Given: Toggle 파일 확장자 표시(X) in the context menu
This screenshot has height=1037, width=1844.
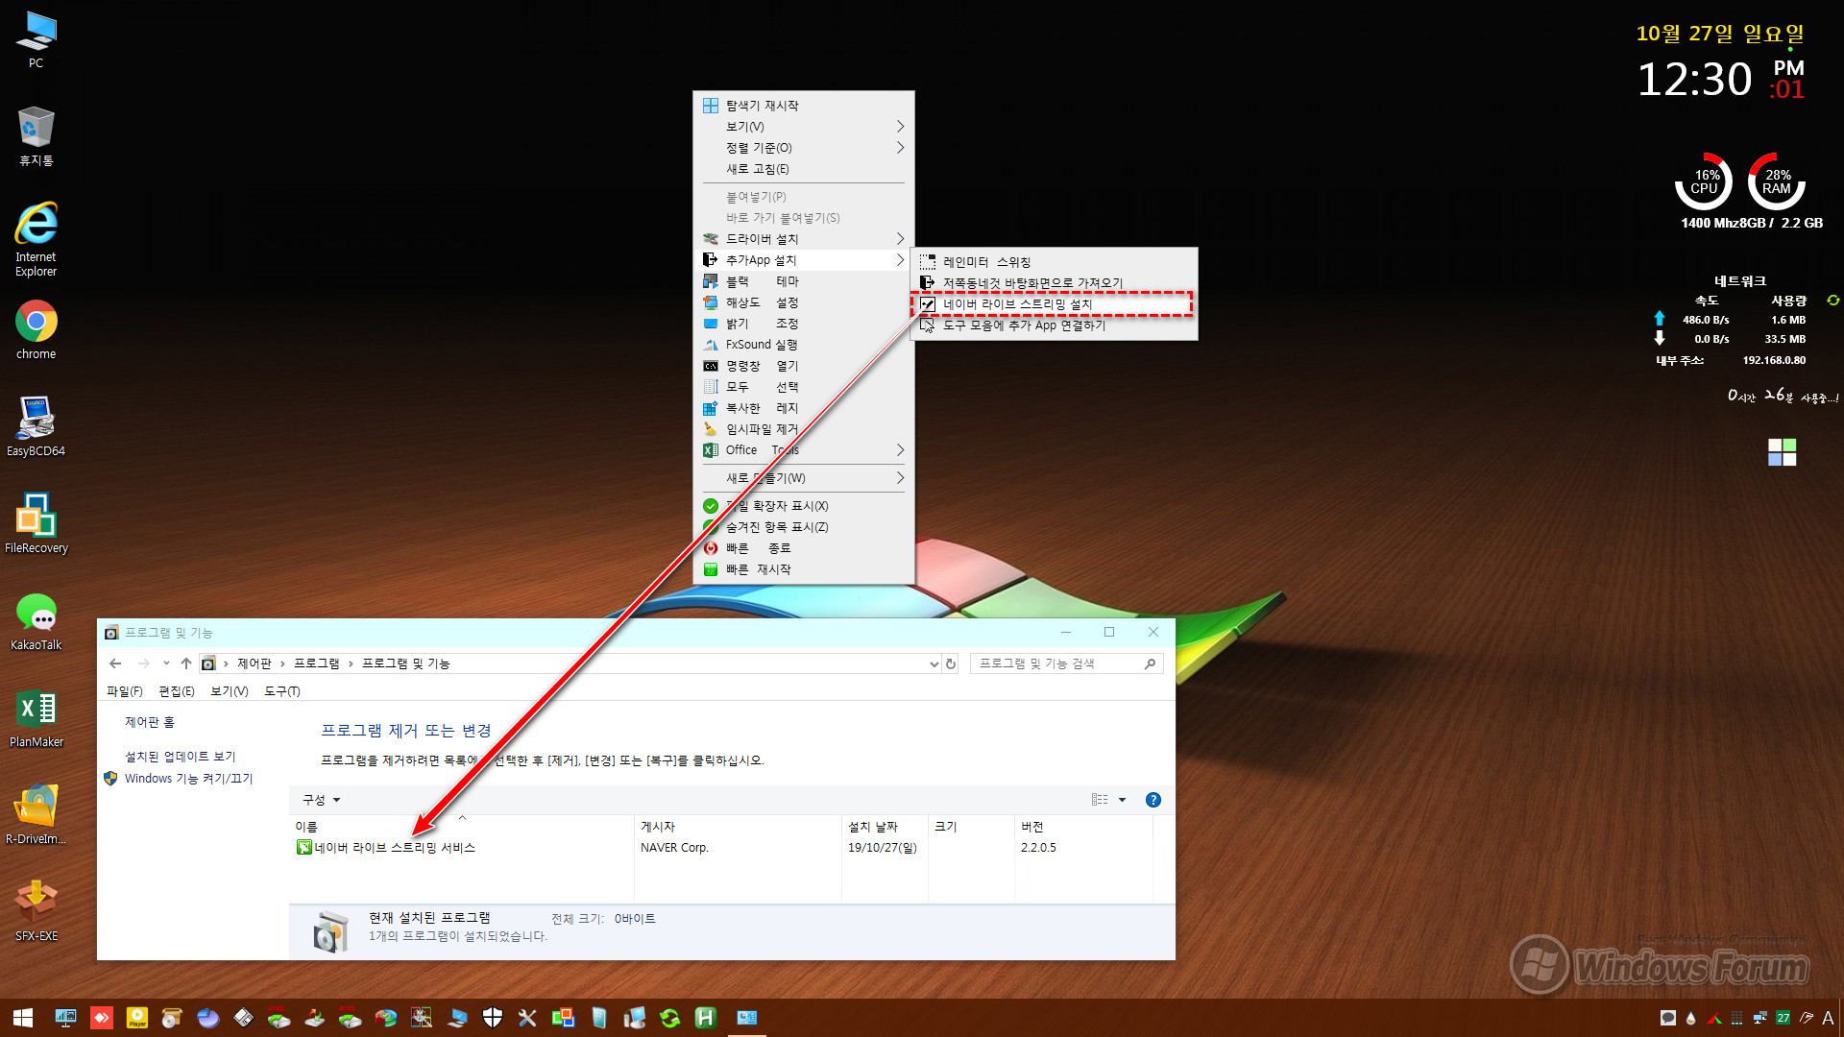Looking at the screenshot, I should tap(804, 506).
